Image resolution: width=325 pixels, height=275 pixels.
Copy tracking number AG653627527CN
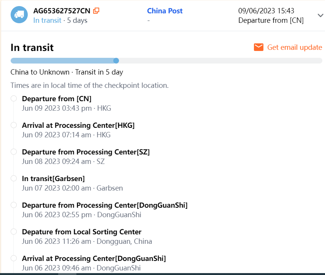[x=96, y=11]
